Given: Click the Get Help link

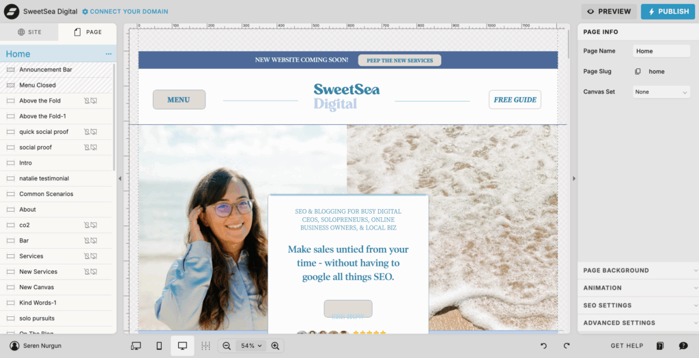Looking at the screenshot, I should pyautogui.click(x=627, y=346).
